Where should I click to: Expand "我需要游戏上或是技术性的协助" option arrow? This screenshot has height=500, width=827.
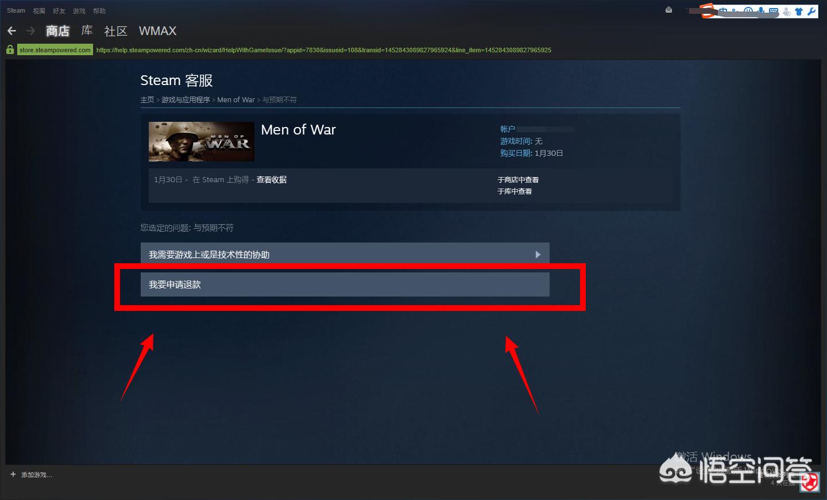click(538, 255)
